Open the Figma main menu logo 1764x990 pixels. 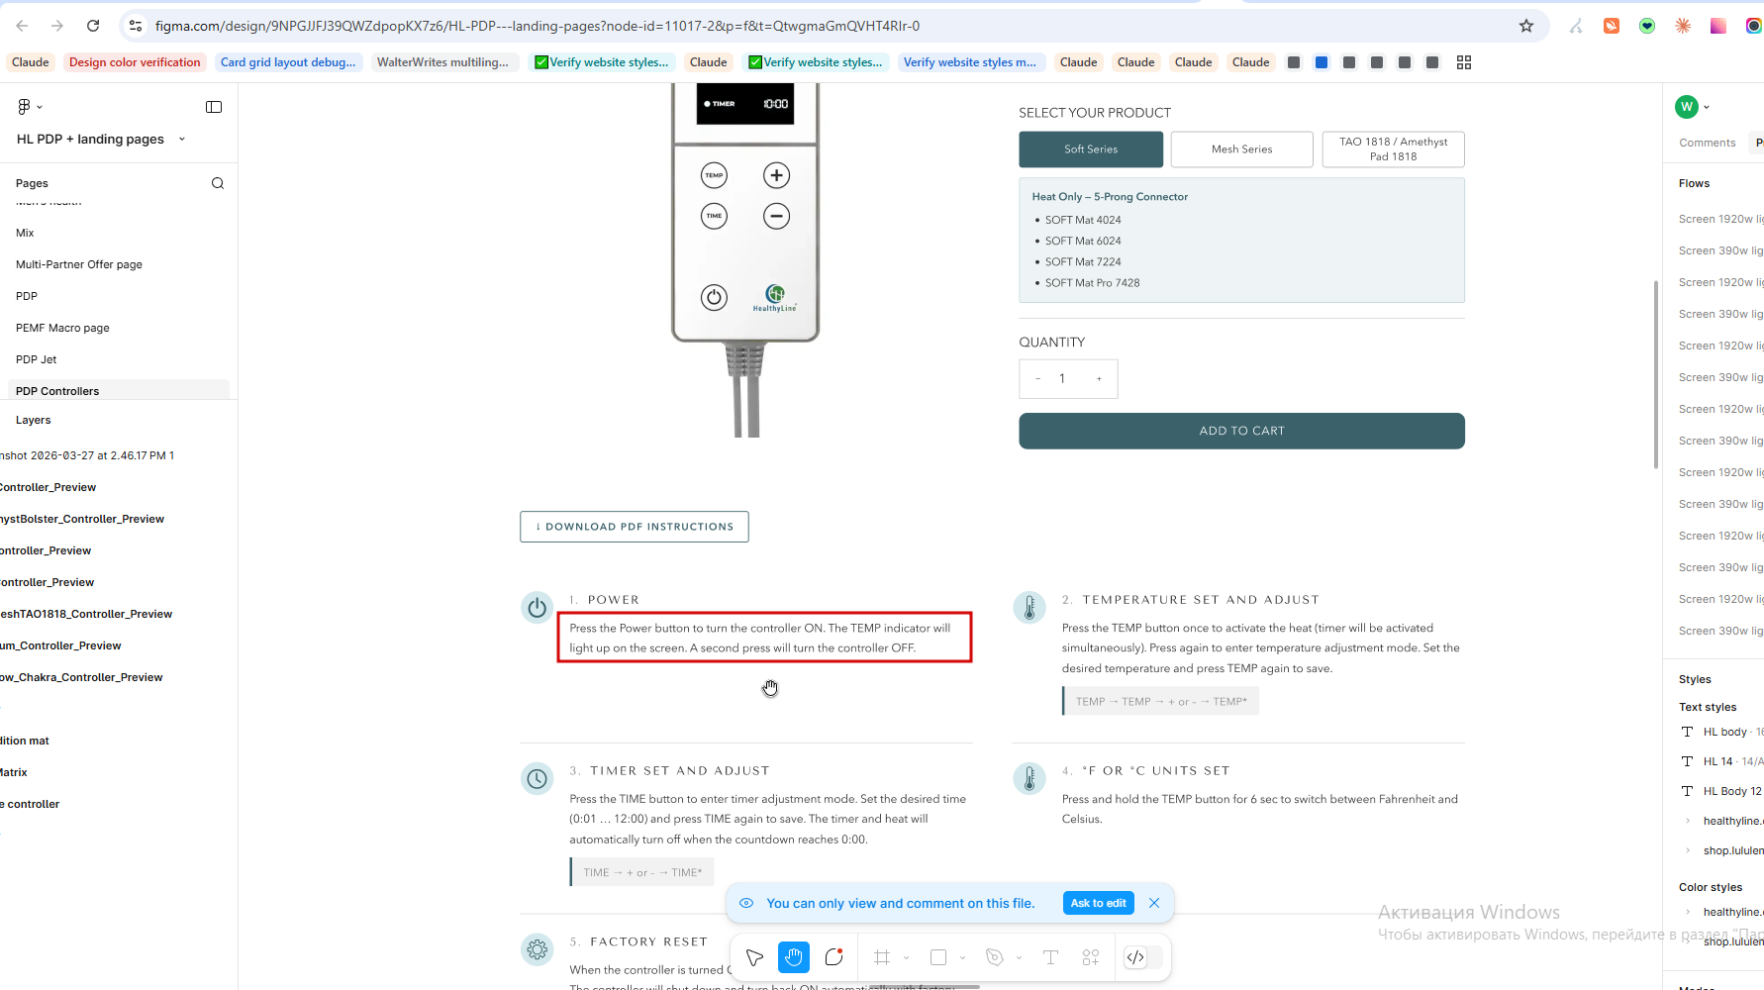click(x=24, y=107)
